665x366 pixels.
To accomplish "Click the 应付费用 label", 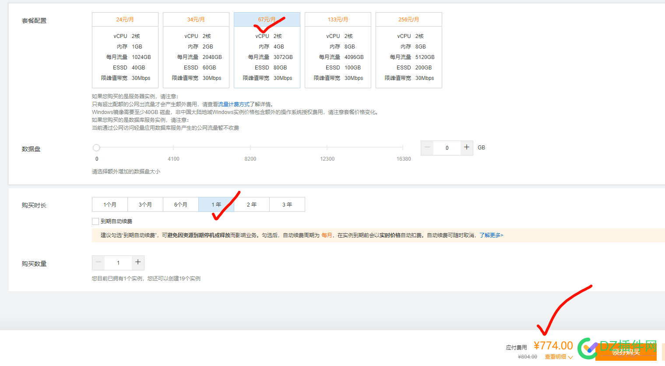I will (516, 348).
